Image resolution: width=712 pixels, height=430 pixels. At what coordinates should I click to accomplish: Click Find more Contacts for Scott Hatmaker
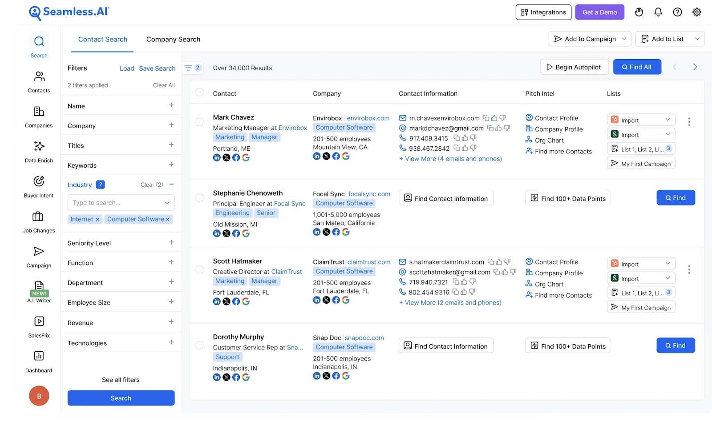(x=558, y=295)
